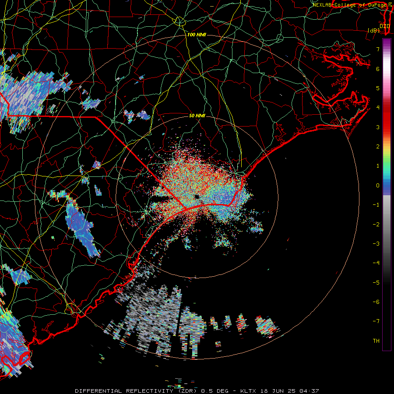Click the blue band of the color bar

pyautogui.click(x=387, y=187)
